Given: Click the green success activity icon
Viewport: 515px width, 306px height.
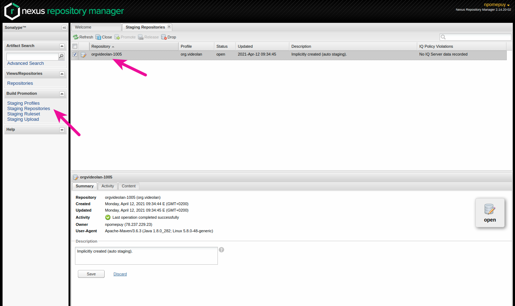Looking at the screenshot, I should coord(108,217).
